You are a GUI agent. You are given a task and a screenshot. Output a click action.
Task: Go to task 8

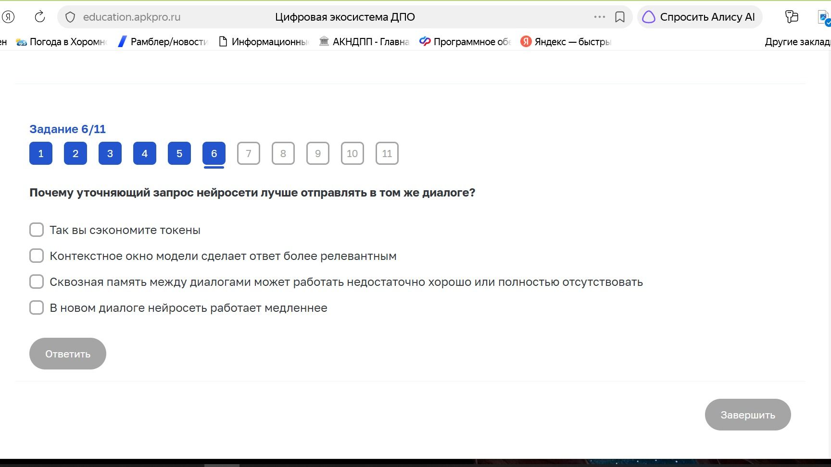pyautogui.click(x=283, y=153)
